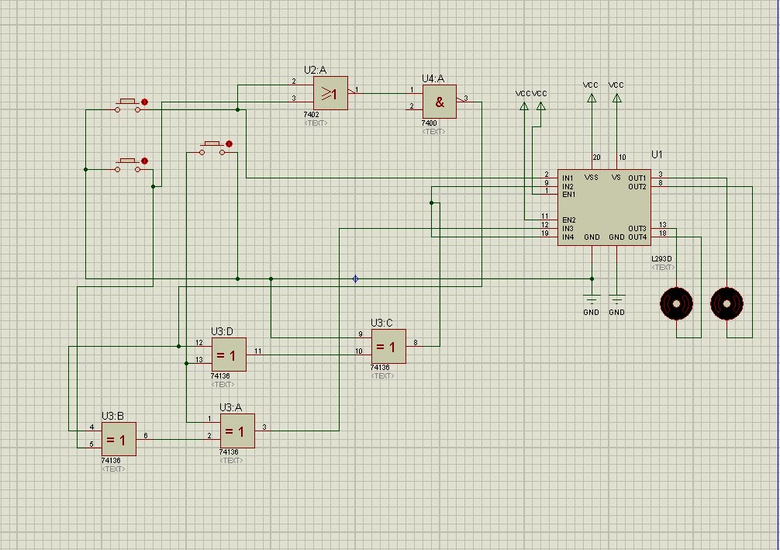The height and width of the screenshot is (550, 780).
Task: Select the U1 L293D motor driver chip
Action: click(x=604, y=206)
